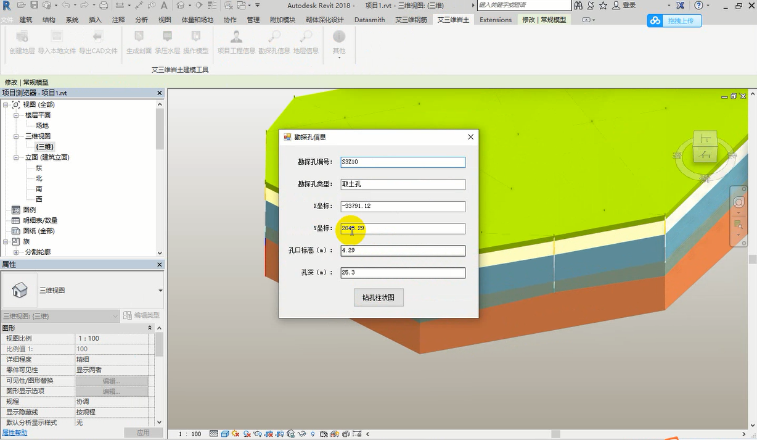Click the 操作模型 ribbon tool

tap(195, 41)
